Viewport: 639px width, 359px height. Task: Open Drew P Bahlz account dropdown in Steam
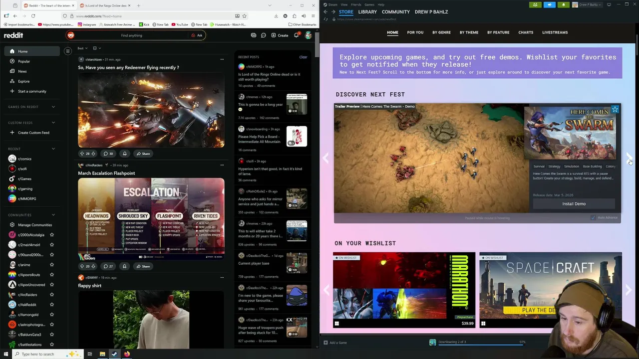(587, 4)
